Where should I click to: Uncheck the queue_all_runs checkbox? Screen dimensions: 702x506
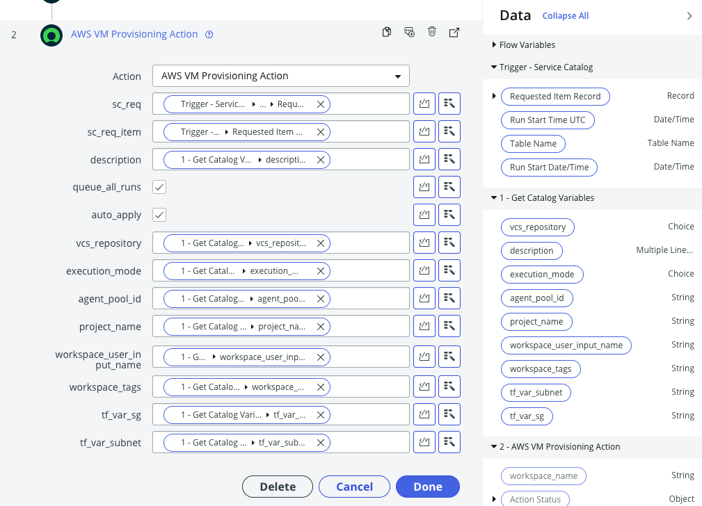(x=159, y=186)
